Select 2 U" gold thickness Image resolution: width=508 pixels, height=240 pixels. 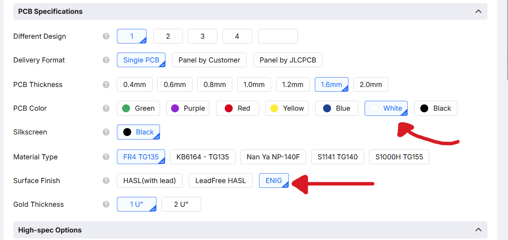click(x=181, y=204)
